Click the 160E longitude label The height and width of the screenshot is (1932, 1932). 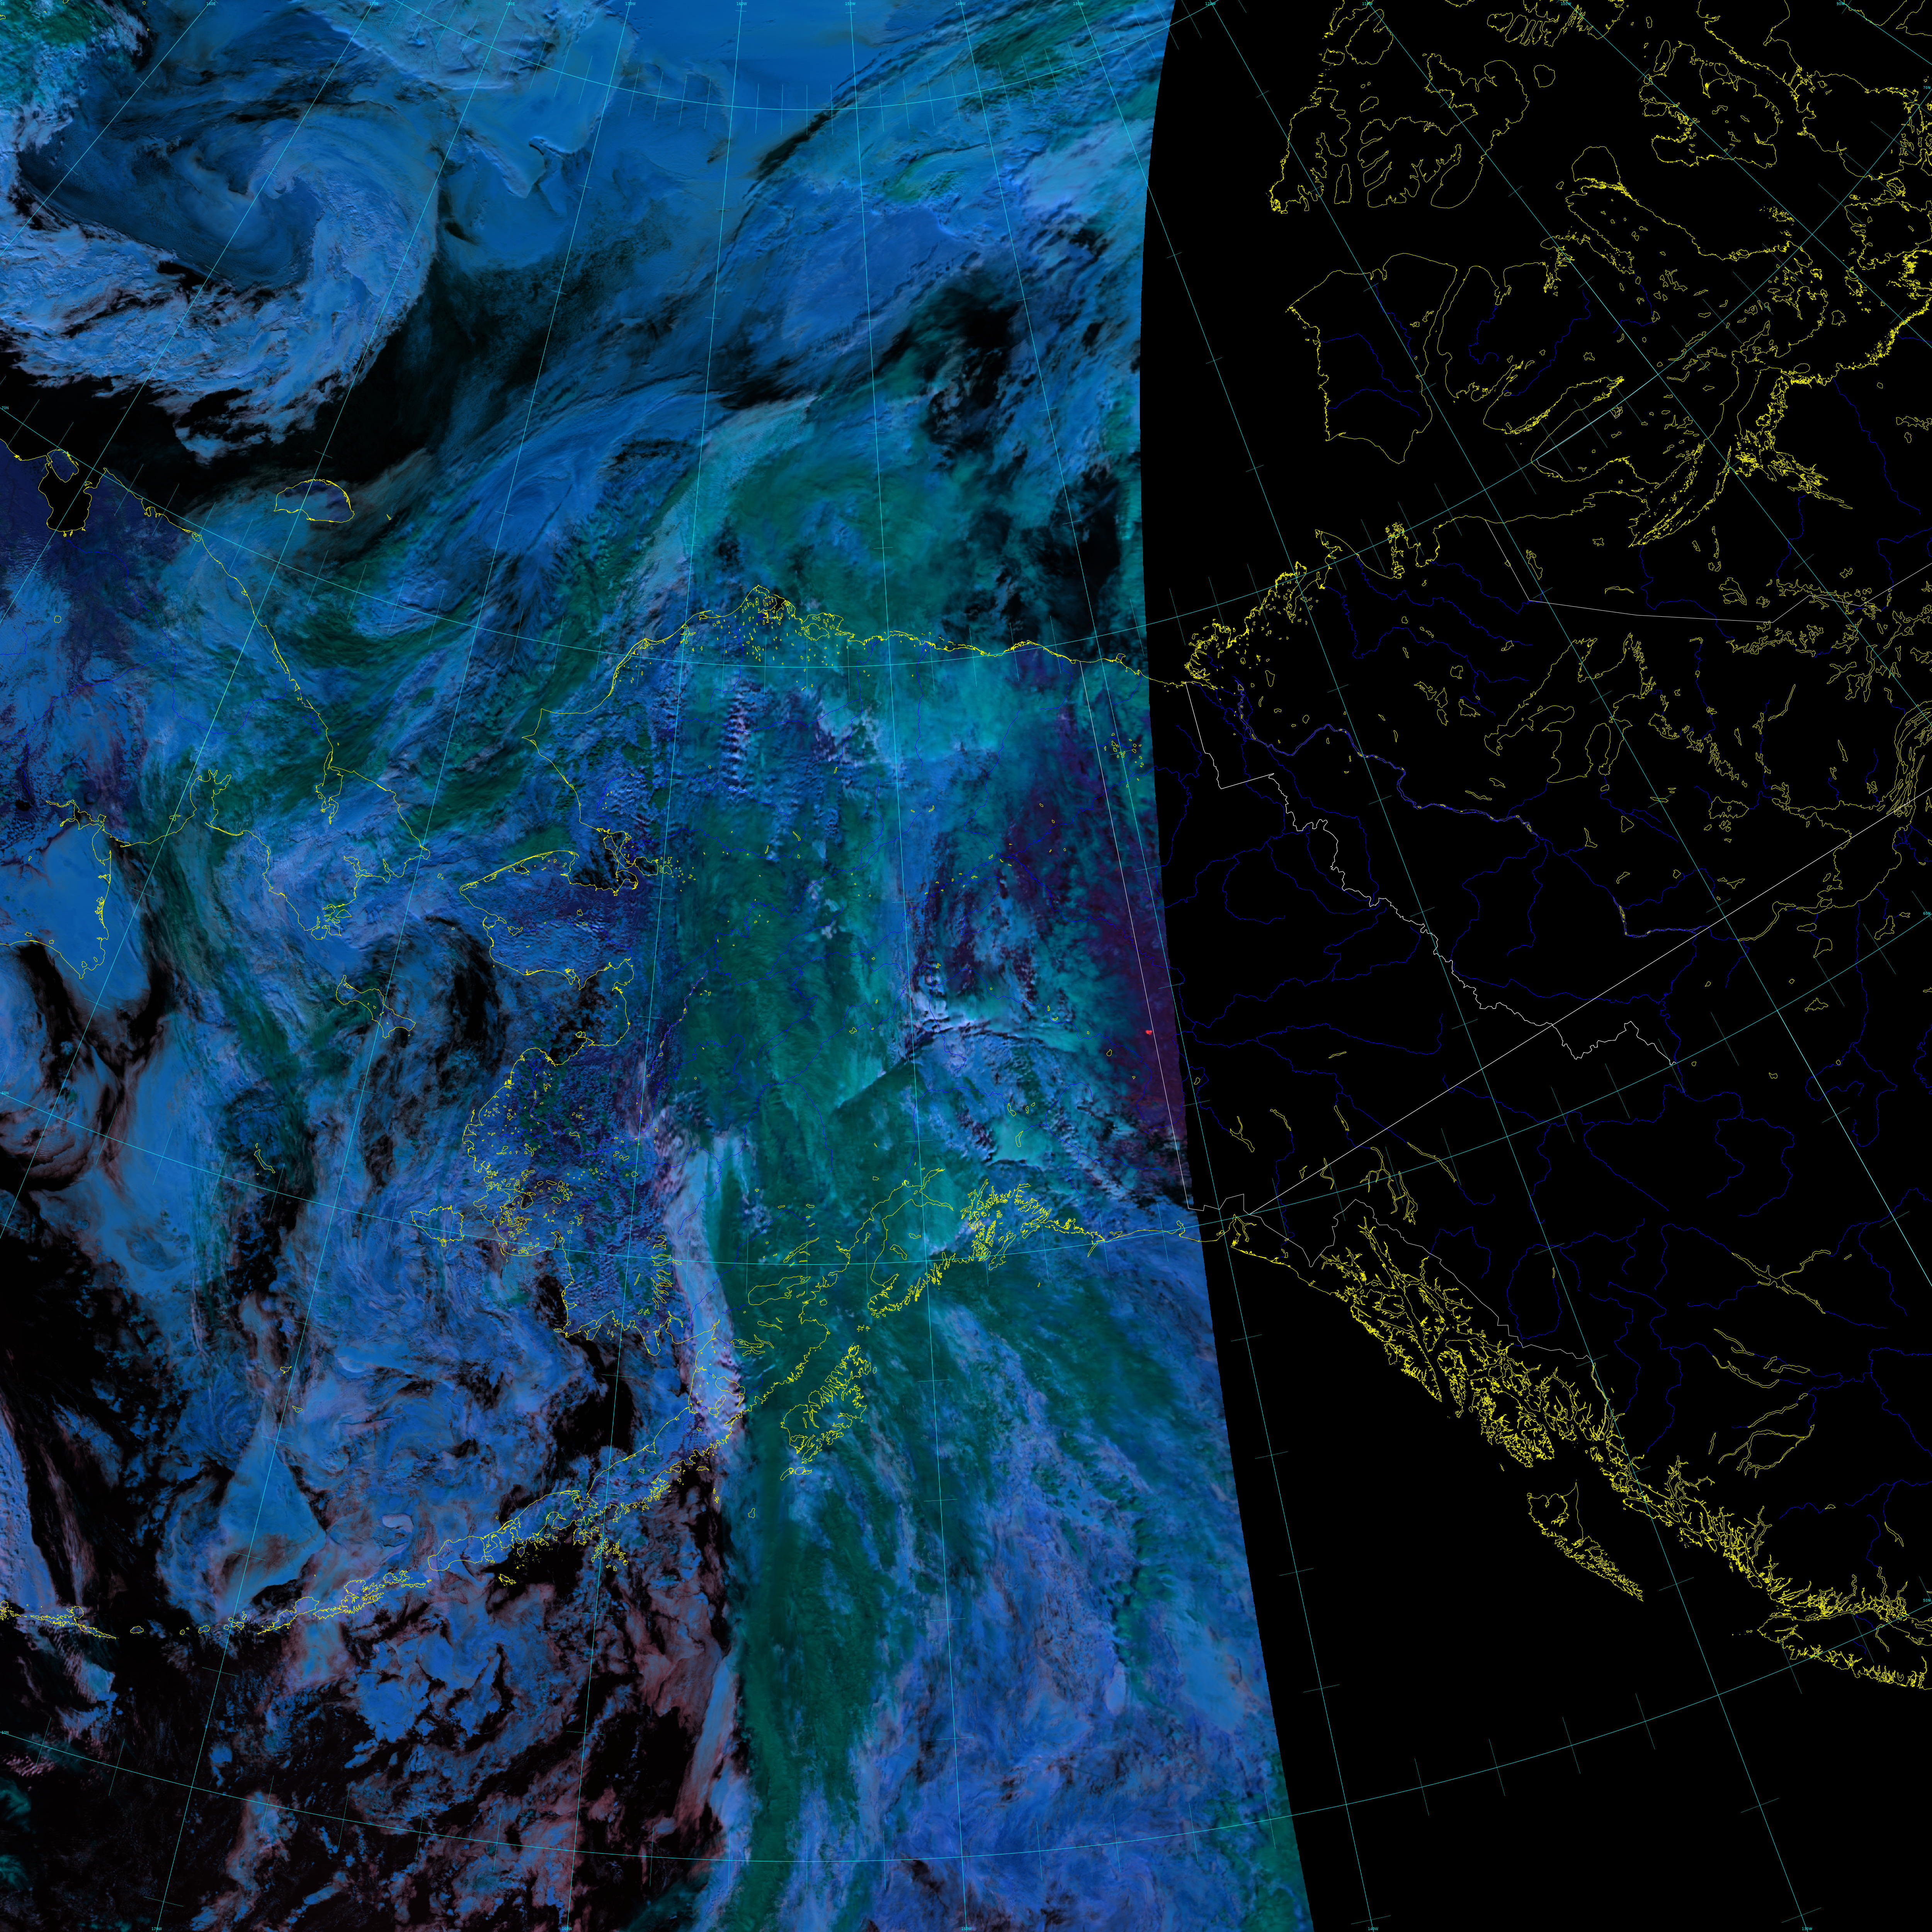click(x=211, y=4)
